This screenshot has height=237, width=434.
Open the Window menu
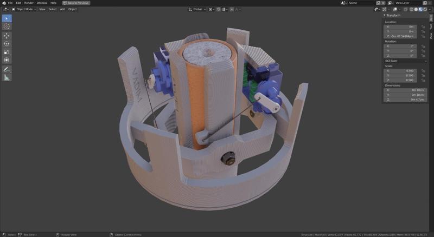[42, 3]
